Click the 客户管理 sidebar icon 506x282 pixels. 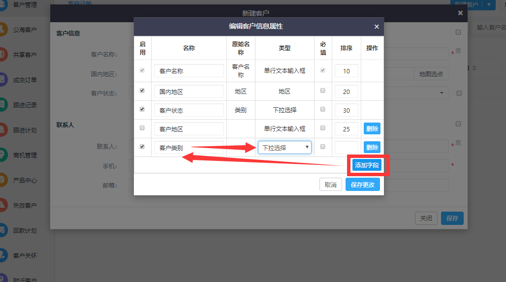pyautogui.click(x=2, y=4)
